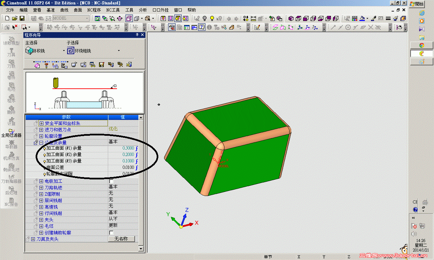Click the 更新 value of 毛坯

113,225
